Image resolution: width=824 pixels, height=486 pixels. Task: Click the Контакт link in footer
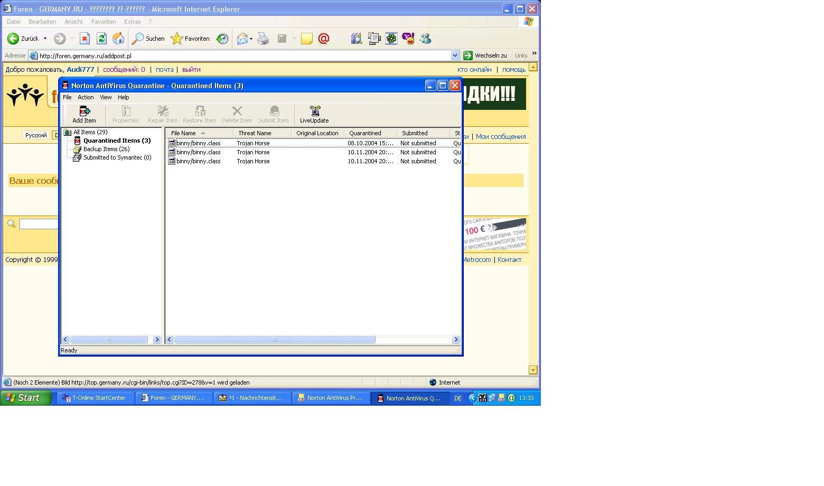(x=509, y=259)
